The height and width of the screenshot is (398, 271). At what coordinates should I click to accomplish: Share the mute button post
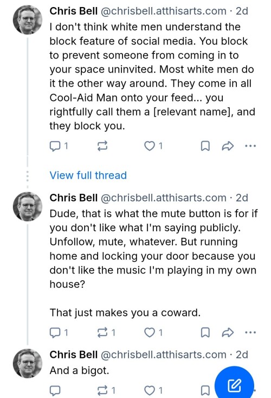pyautogui.click(x=228, y=332)
